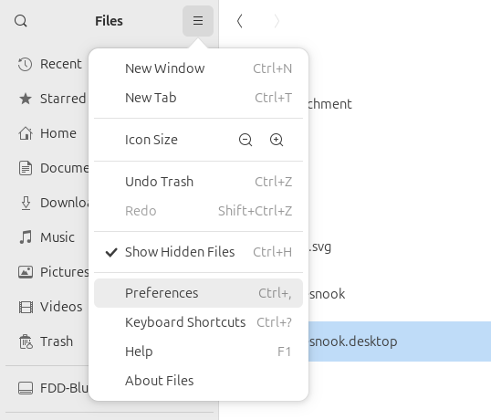491x420 pixels.
Task: Open Preferences from the menu
Action: coord(199,293)
